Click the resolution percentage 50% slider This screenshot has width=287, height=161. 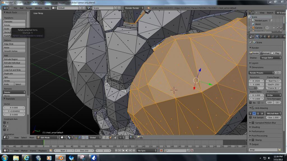[x=256, y=88]
